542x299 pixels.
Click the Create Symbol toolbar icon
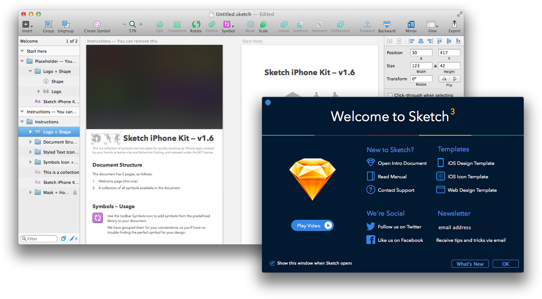(97, 24)
